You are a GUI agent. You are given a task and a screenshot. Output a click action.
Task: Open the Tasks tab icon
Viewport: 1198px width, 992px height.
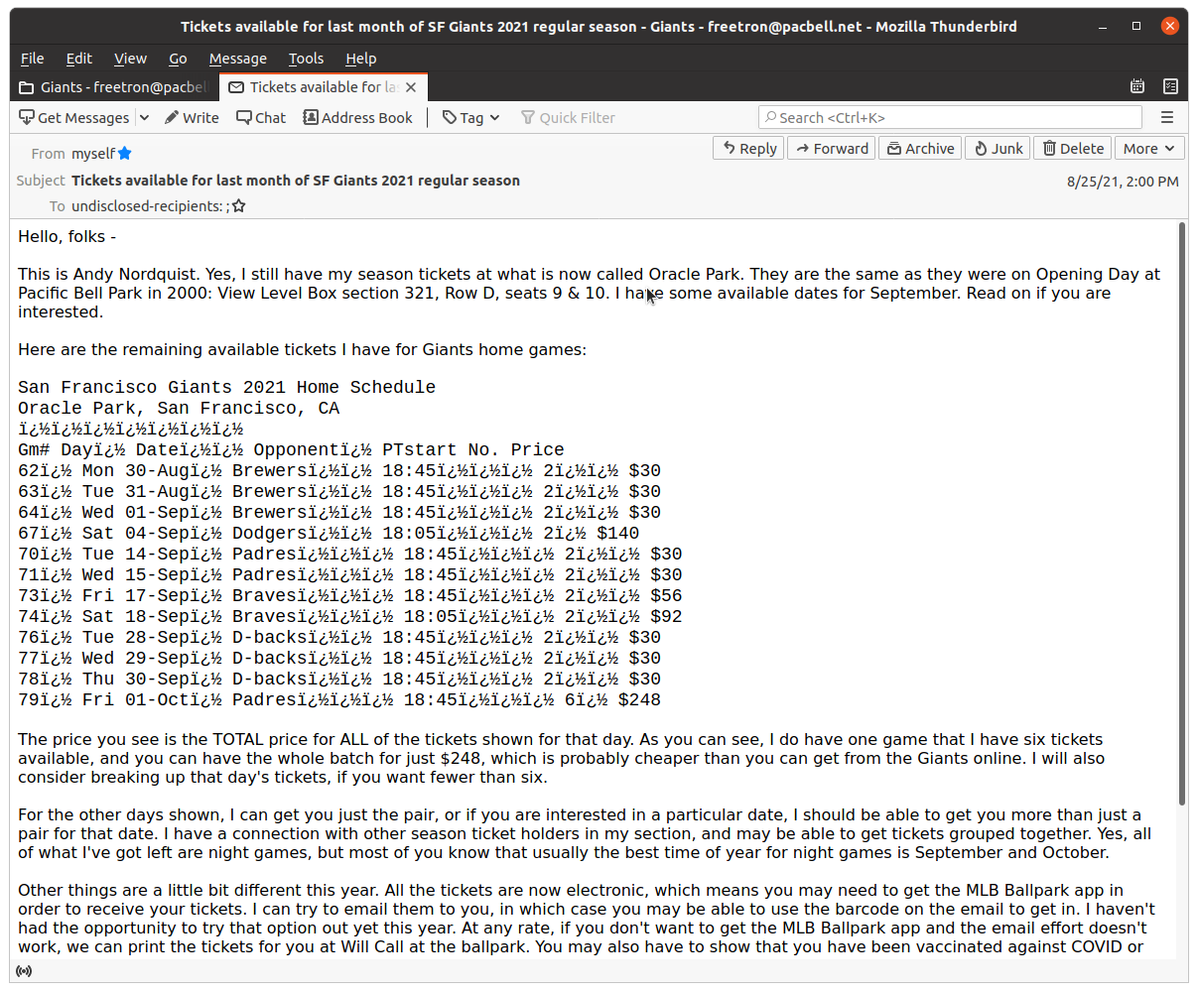pos(1170,87)
